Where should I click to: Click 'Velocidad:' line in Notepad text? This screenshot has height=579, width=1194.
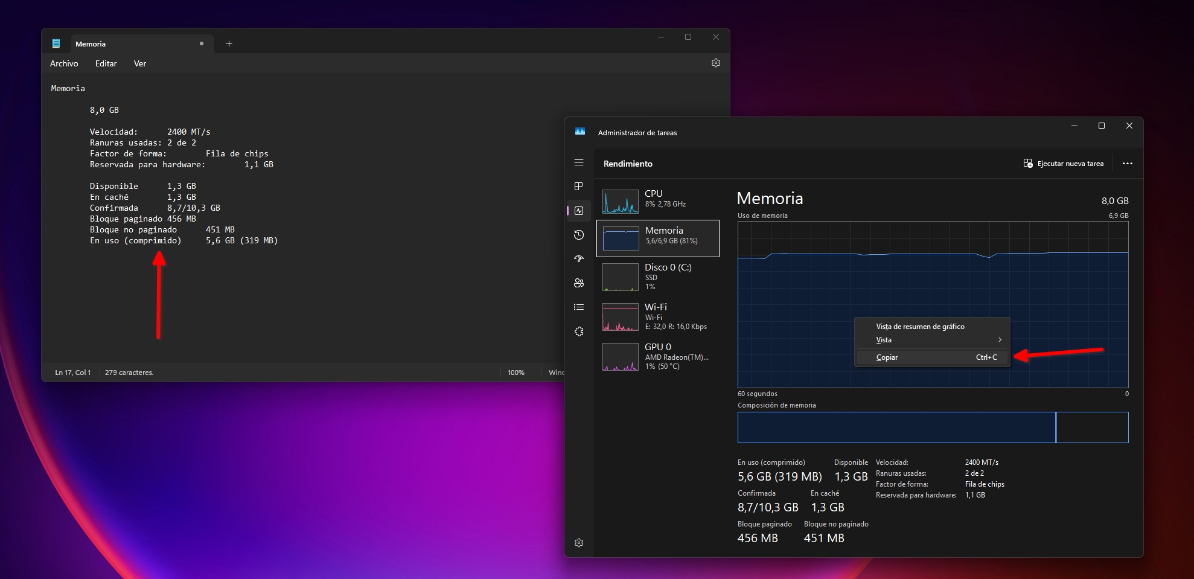coord(150,132)
